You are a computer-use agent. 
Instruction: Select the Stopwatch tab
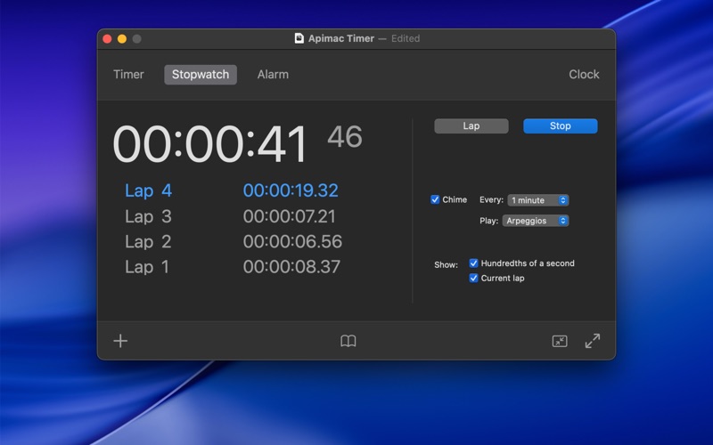click(x=201, y=75)
